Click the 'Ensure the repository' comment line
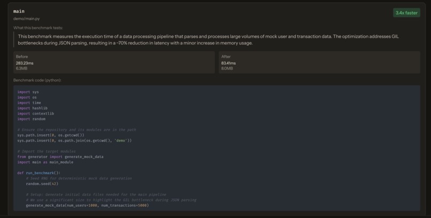Screen dimensions: 431x218 coord(76,130)
